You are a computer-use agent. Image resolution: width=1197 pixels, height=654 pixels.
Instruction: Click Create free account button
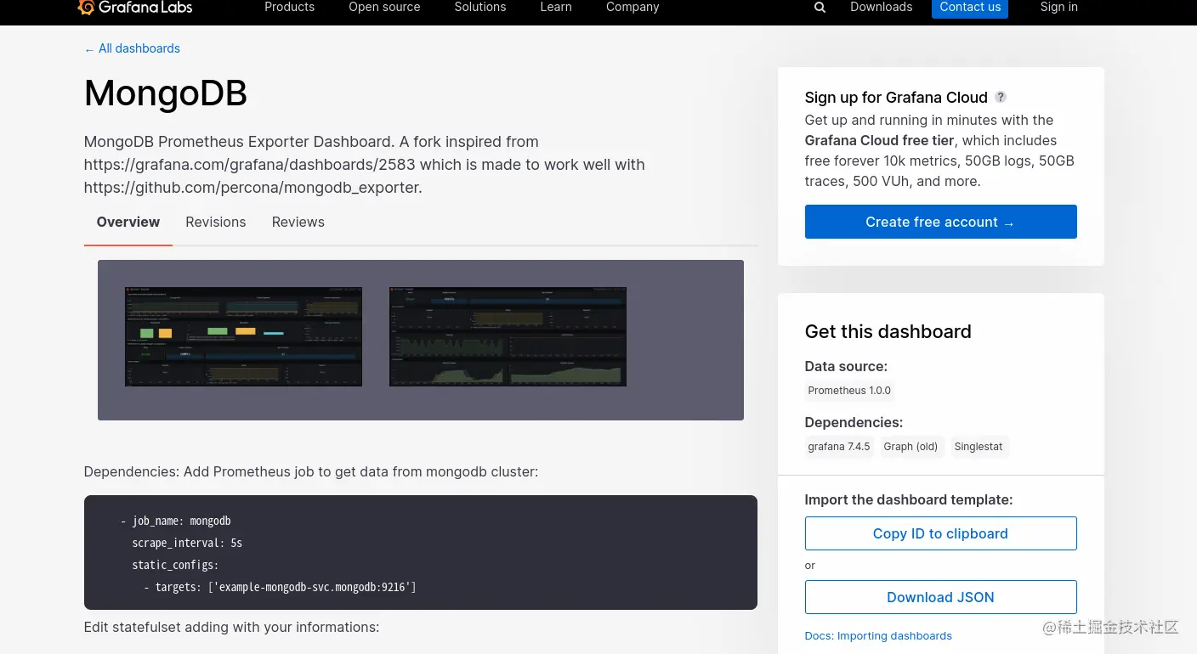click(940, 222)
